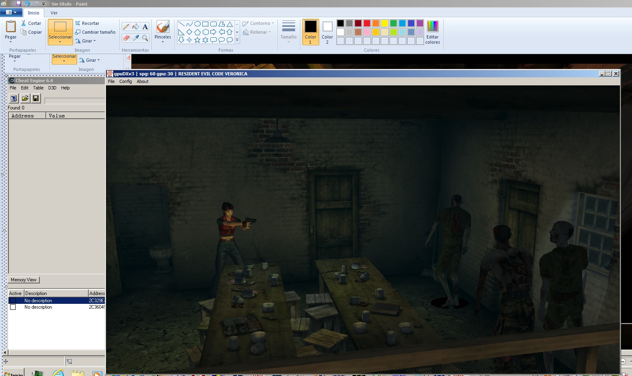The image size is (632, 376).
Task: Expand Pegar dropdown arrow in ribbon
Action: [11, 42]
